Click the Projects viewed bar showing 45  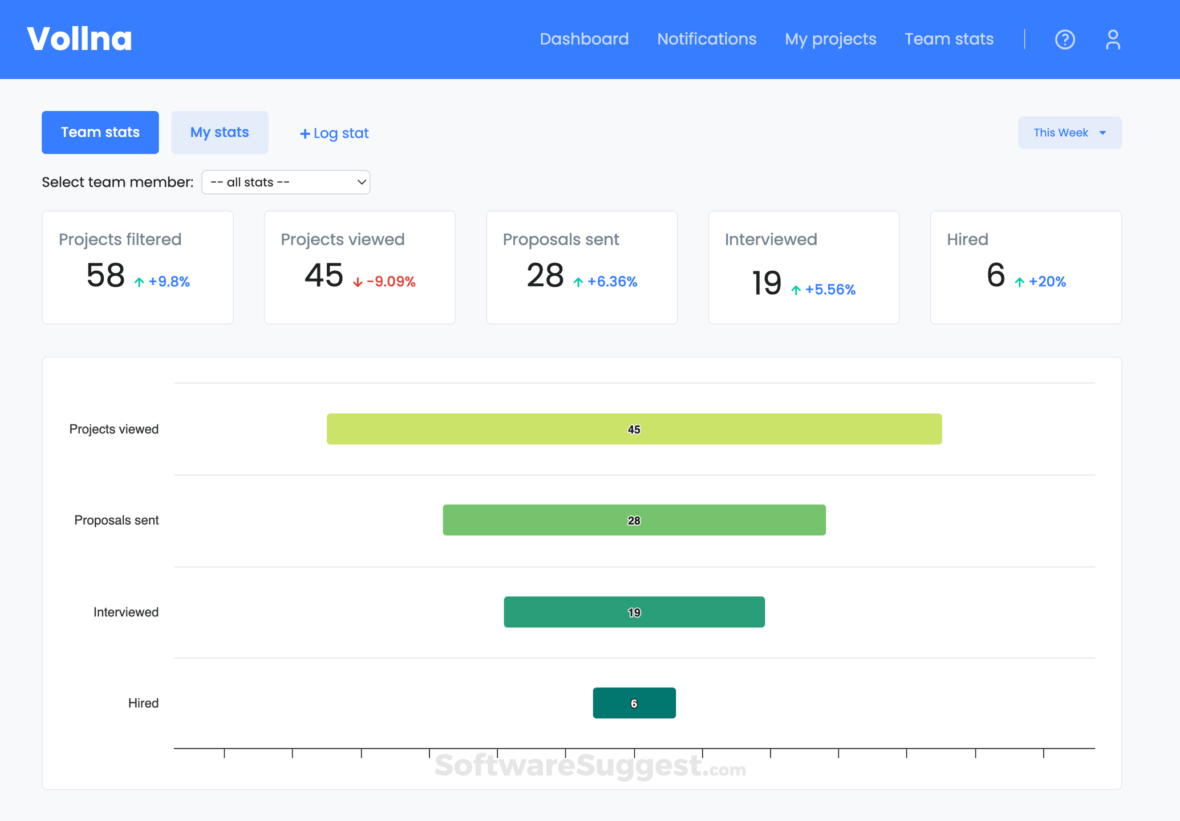click(634, 429)
